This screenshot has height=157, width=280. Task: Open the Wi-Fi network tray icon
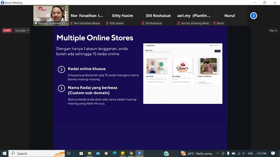[239, 154]
